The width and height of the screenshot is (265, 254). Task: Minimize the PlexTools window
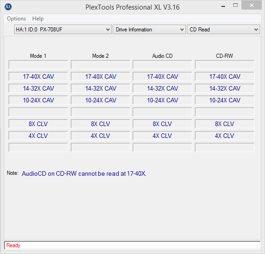pos(223,6)
